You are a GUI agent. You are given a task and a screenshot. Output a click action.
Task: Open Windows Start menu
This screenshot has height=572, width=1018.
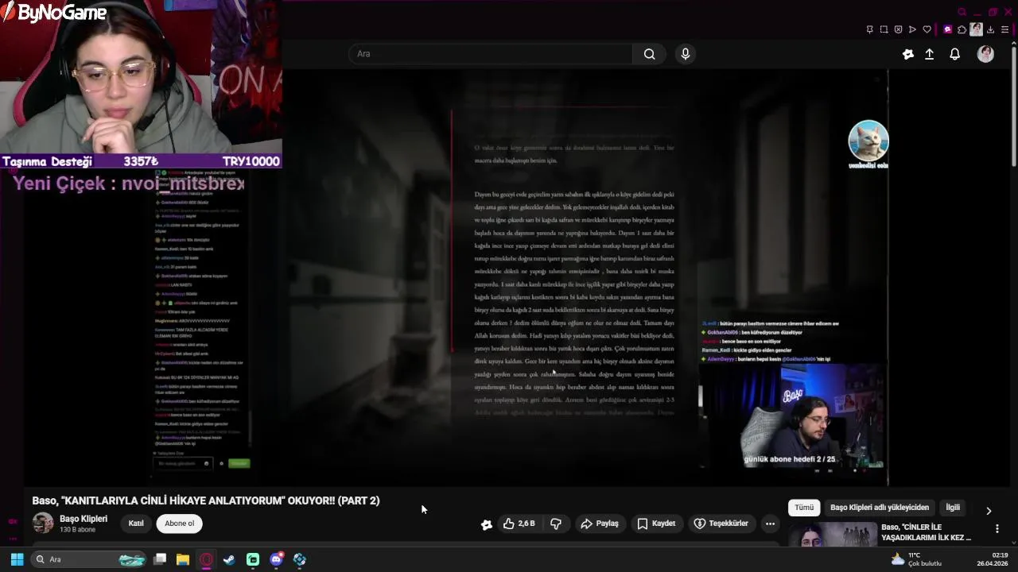coord(17,559)
